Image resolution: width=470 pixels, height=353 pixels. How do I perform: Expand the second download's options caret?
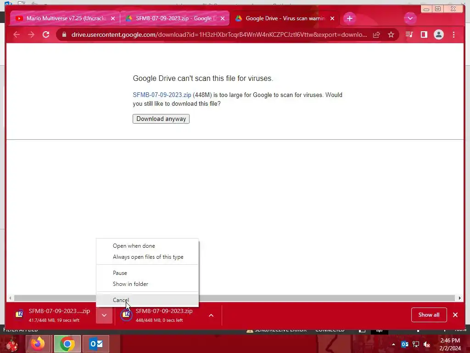[x=211, y=315]
